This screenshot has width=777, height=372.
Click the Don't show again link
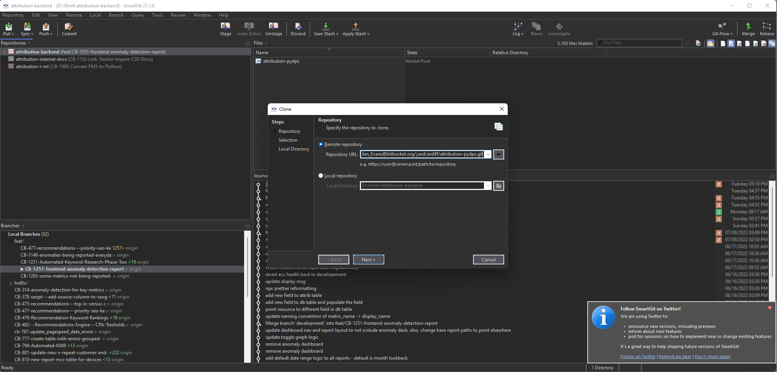point(712,357)
